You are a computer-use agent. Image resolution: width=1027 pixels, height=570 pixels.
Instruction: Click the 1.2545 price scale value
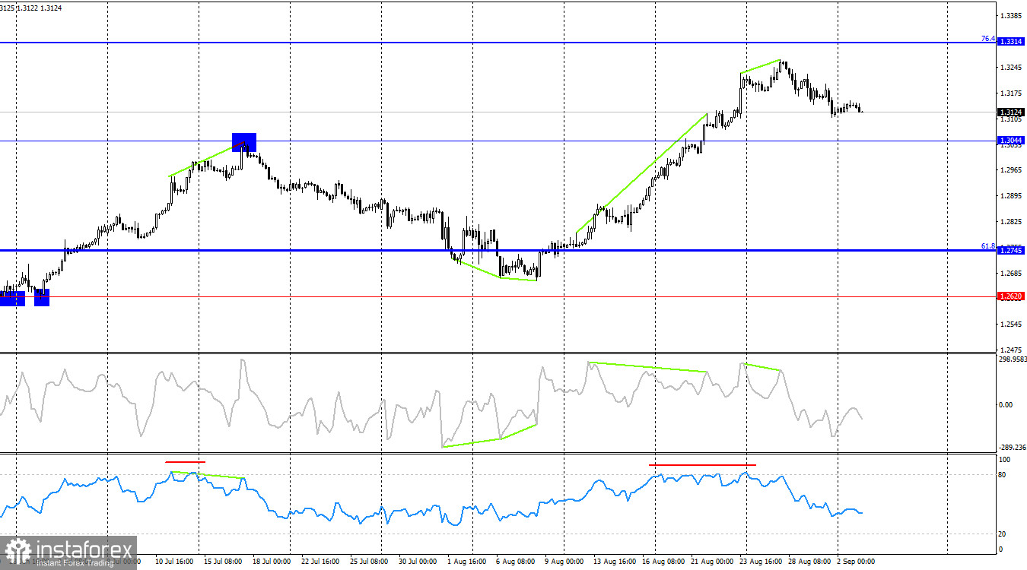tap(1011, 325)
